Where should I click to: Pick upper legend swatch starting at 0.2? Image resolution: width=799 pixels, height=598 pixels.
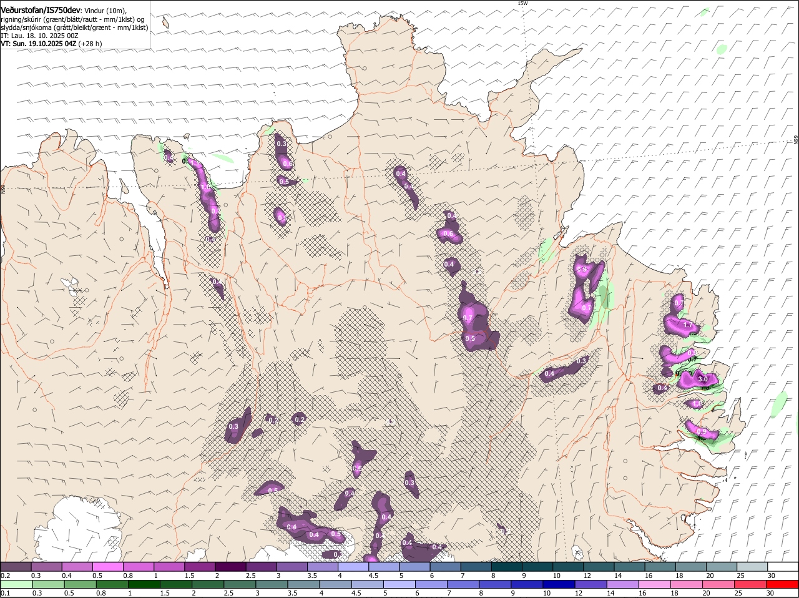[16, 567]
